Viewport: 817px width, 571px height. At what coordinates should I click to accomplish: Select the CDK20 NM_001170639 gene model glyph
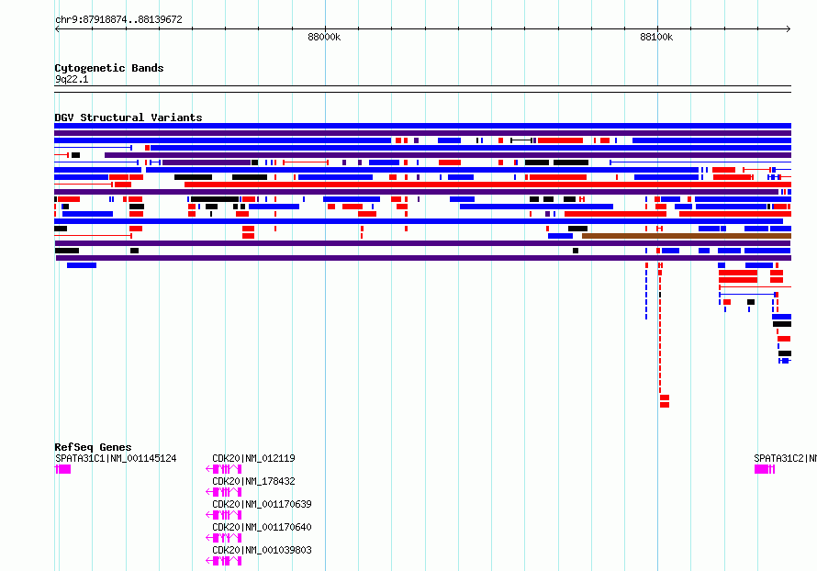coord(224,515)
